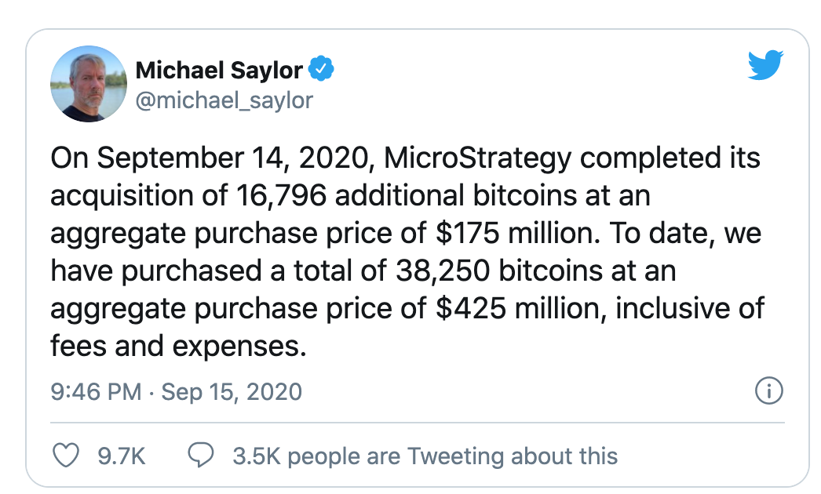Open Michael Saylor's profile photo

89,84
